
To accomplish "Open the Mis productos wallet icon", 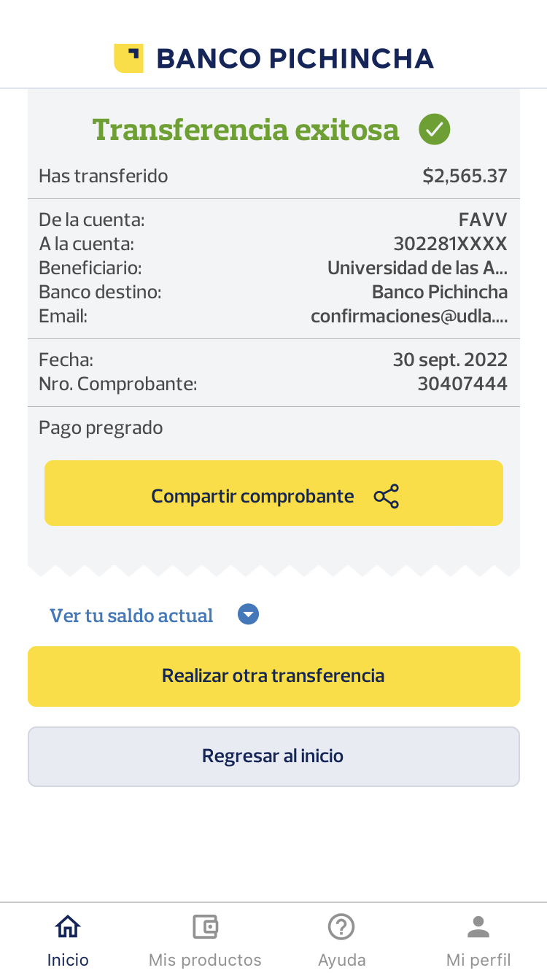I will point(205,927).
